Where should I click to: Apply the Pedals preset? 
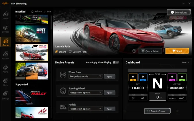coord(110,109)
